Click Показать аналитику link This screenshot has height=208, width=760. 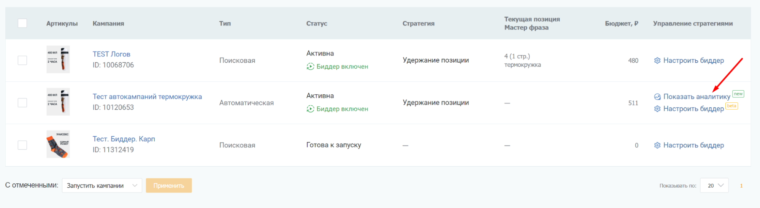697,97
